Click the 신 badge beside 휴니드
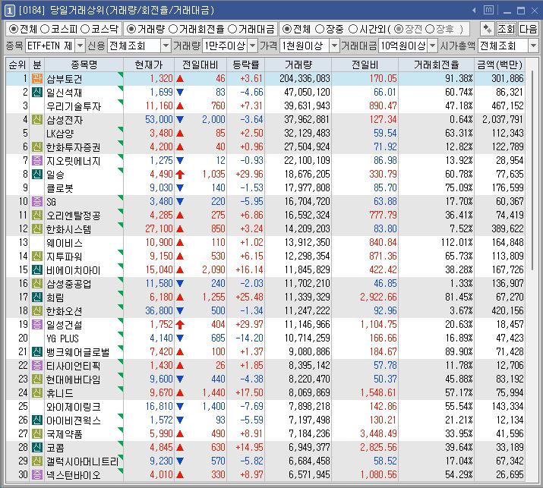 point(37,393)
